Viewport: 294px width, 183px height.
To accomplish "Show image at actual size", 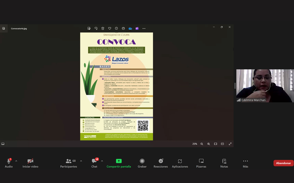I will (x=222, y=144).
